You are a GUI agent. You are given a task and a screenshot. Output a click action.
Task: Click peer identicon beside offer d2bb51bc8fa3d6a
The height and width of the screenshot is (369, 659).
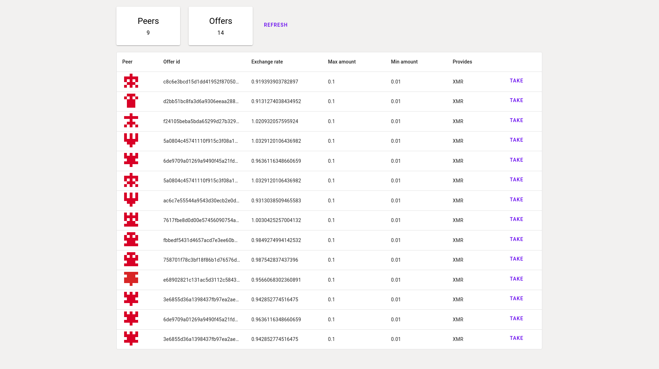pos(131,101)
